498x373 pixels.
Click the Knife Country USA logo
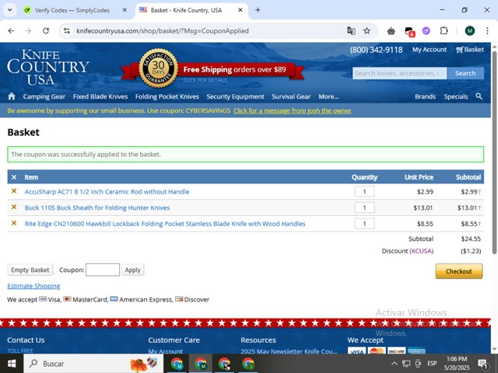click(x=48, y=68)
